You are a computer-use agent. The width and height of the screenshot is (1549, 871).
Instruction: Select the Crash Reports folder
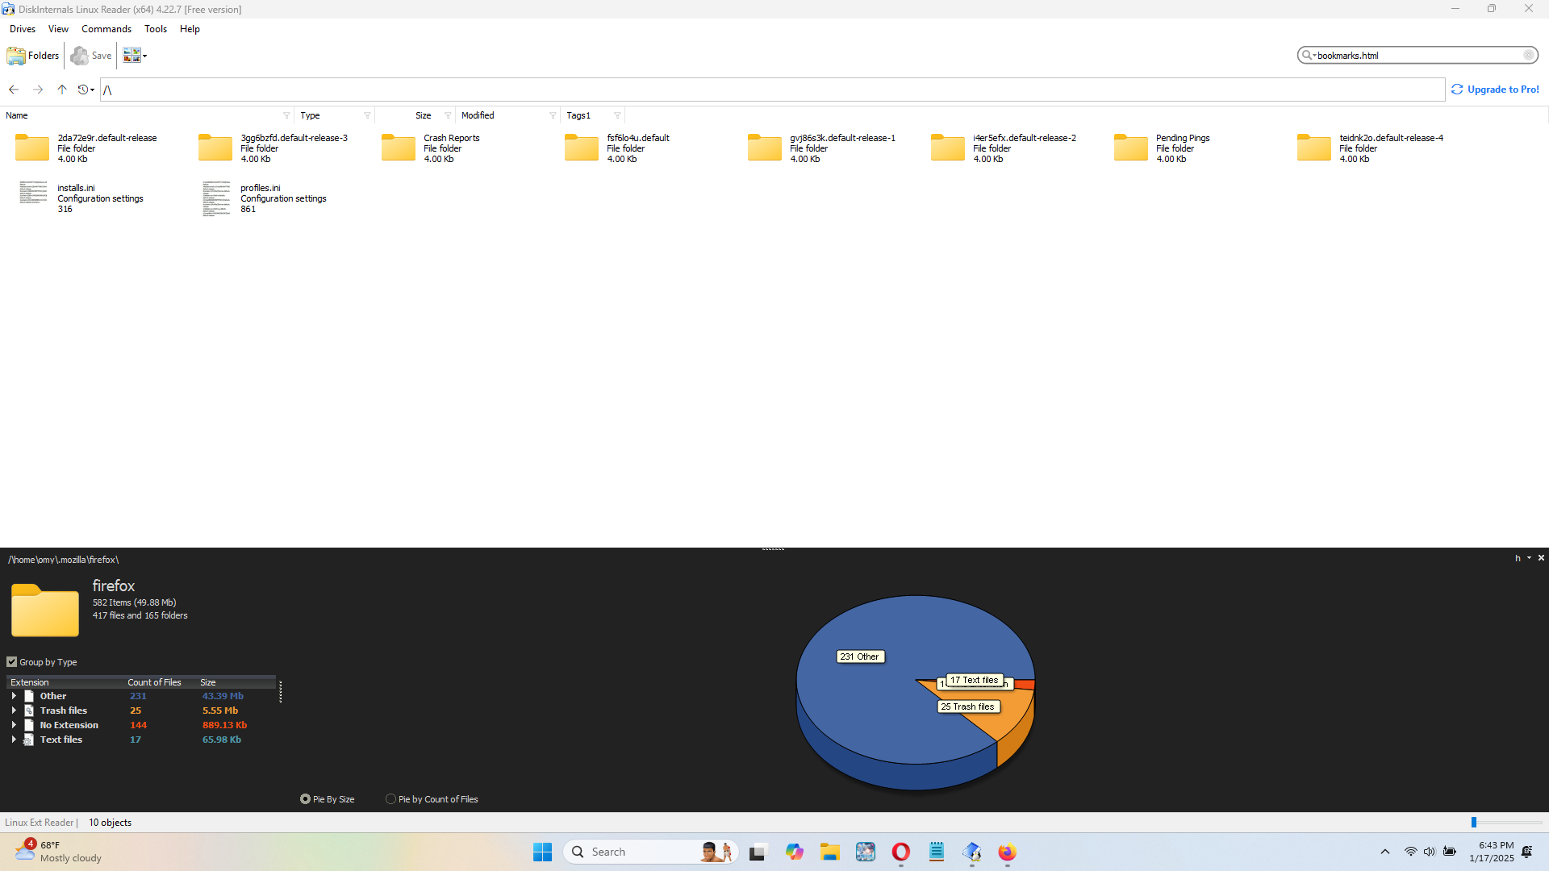point(399,148)
